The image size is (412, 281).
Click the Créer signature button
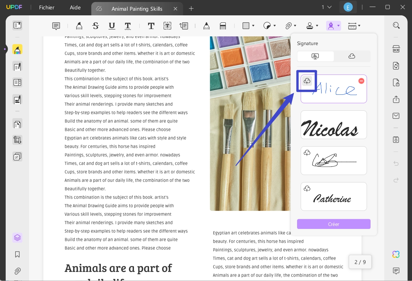click(x=334, y=224)
